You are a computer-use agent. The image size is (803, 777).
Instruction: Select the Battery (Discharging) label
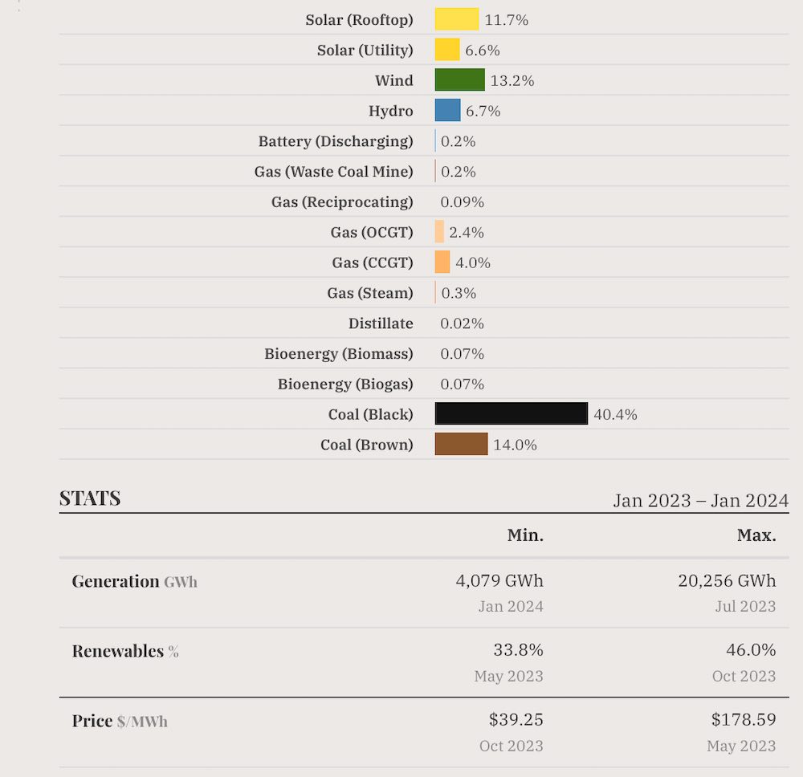336,141
